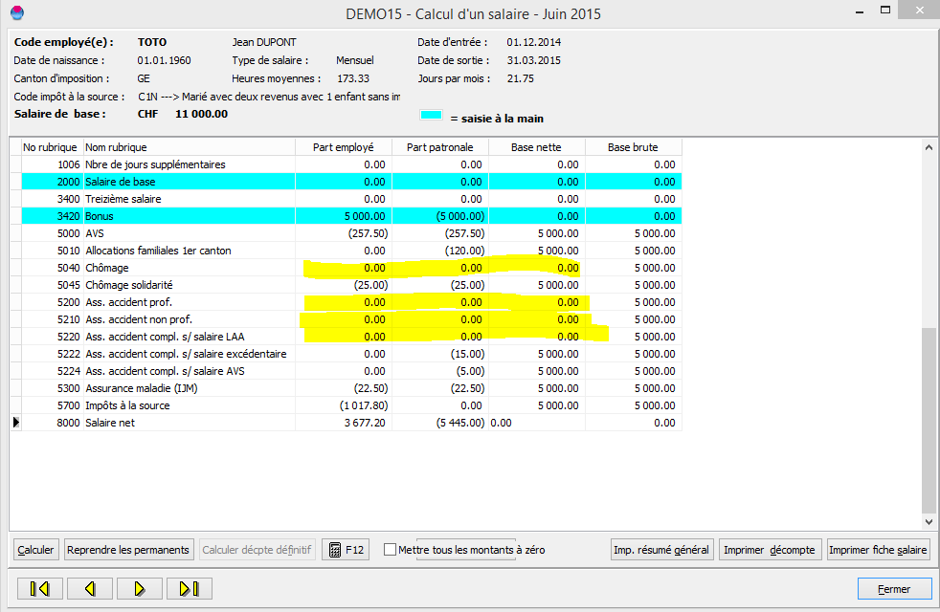The width and height of the screenshot is (940, 612).
Task: Open the F12 calculator button
Action: [346, 550]
